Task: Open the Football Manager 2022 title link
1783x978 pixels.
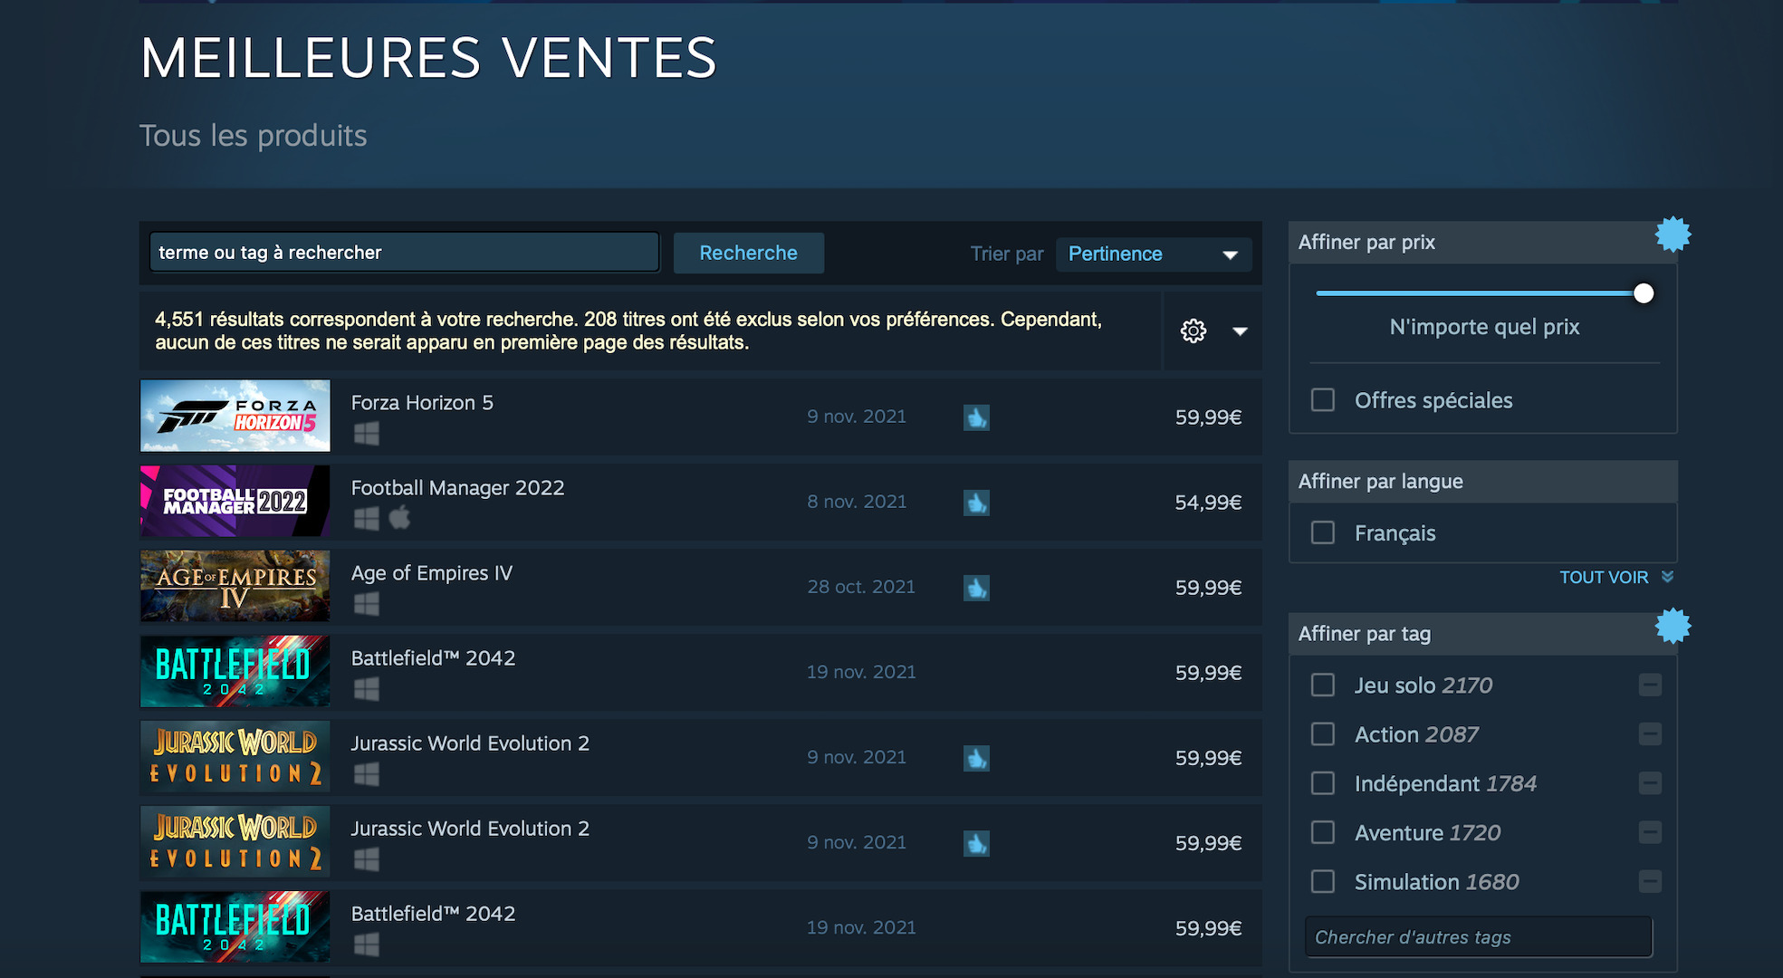Action: tap(457, 488)
